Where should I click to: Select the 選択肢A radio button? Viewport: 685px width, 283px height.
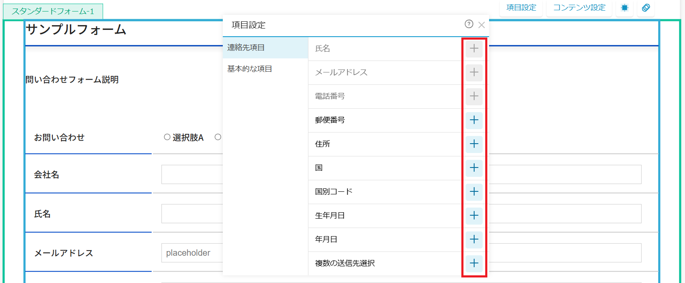pos(167,137)
